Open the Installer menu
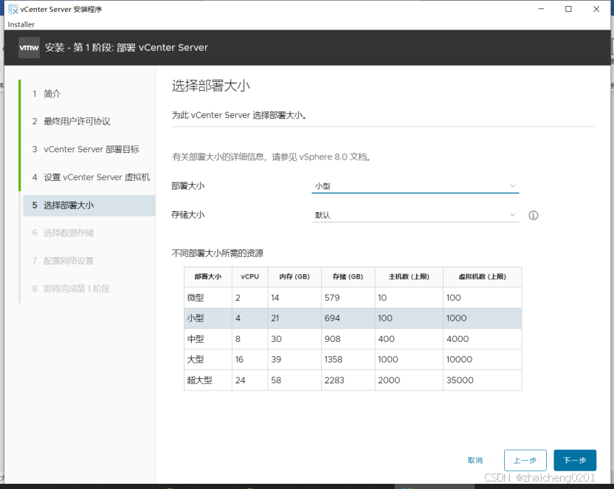The image size is (614, 489). [21, 24]
